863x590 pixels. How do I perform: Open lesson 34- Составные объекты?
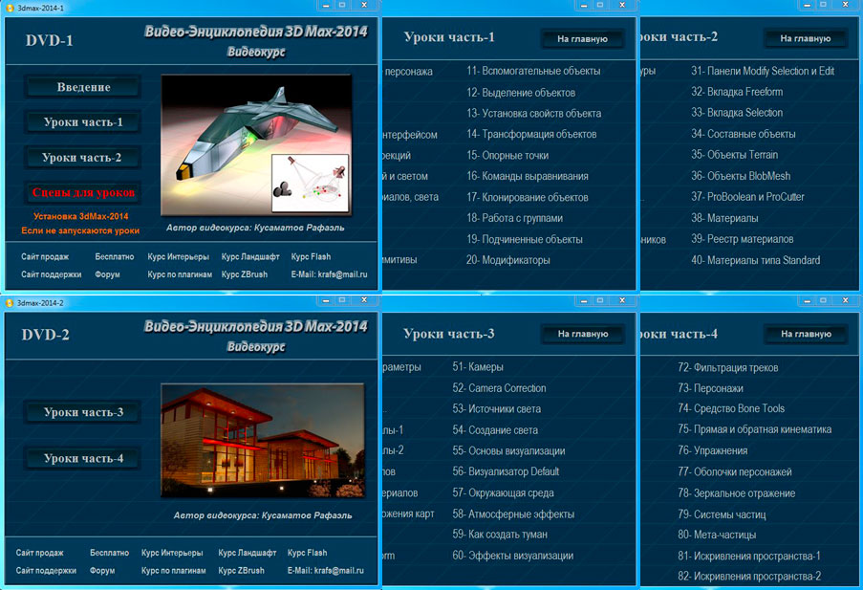[743, 134]
